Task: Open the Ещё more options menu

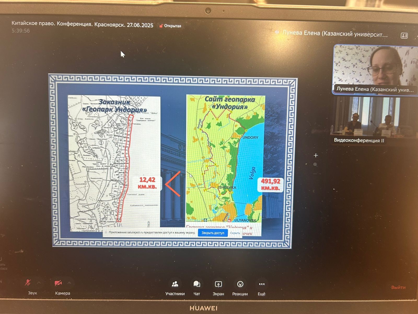Action: coord(262,284)
